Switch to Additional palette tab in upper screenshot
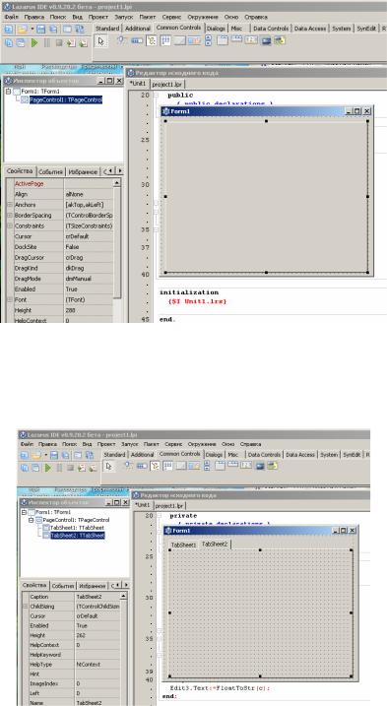Screen dimensions: 387x706 coord(138,29)
